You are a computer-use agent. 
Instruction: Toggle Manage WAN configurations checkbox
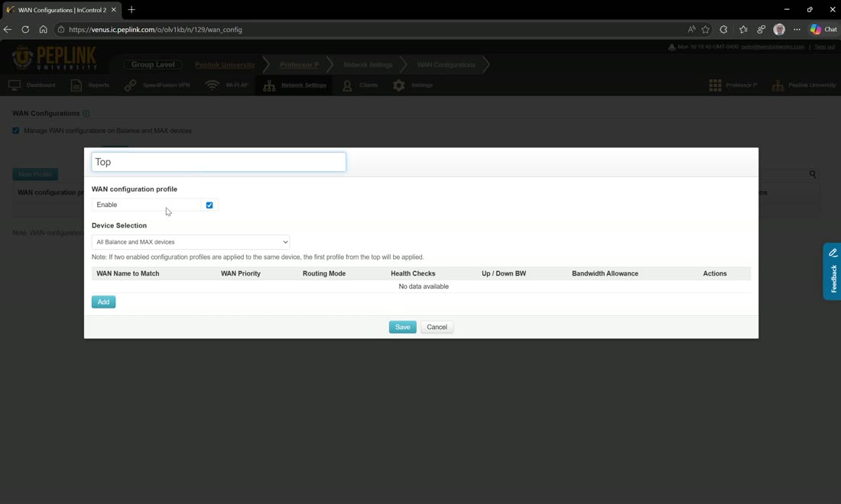click(x=15, y=131)
